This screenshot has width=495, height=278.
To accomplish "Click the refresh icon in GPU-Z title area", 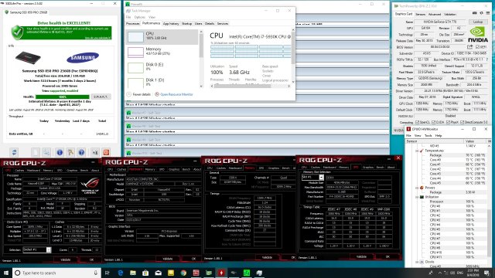I will [x=481, y=13].
